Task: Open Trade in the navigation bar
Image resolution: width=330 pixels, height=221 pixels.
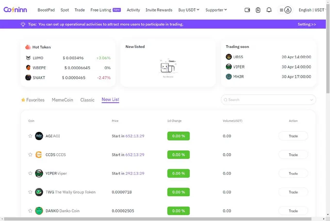Action: [x=80, y=10]
